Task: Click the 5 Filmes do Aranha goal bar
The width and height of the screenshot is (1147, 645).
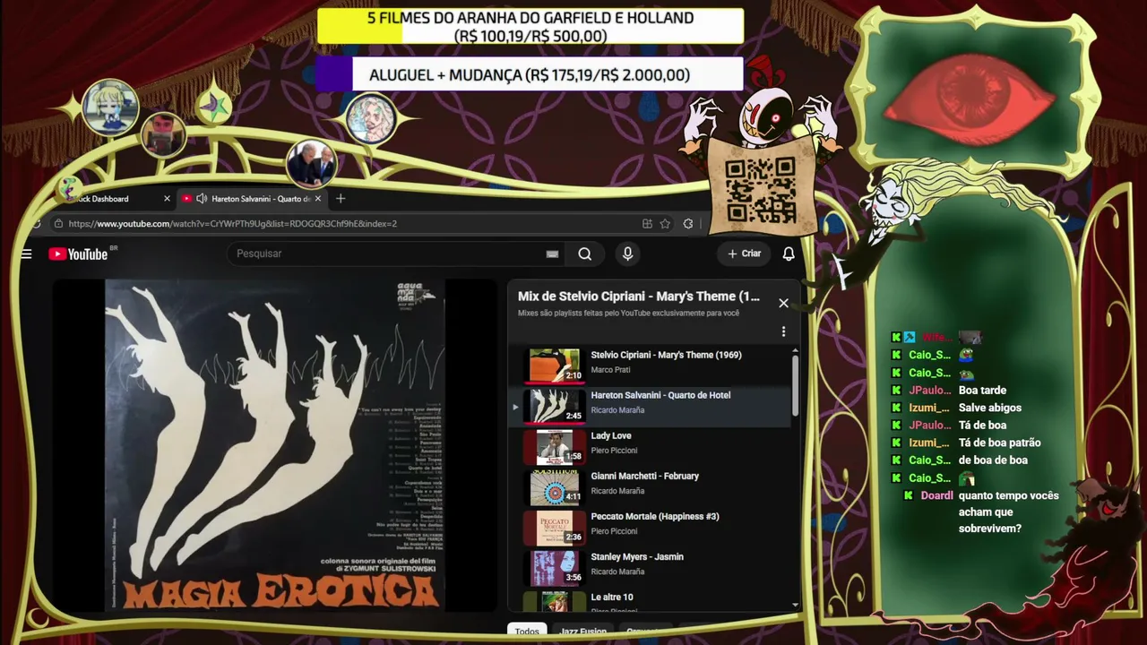Action: pyautogui.click(x=530, y=26)
